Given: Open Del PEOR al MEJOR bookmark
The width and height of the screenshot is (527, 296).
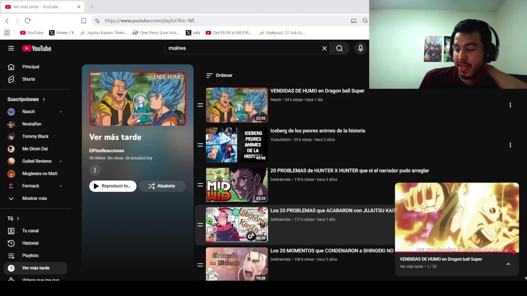Looking at the screenshot, I should [x=229, y=32].
